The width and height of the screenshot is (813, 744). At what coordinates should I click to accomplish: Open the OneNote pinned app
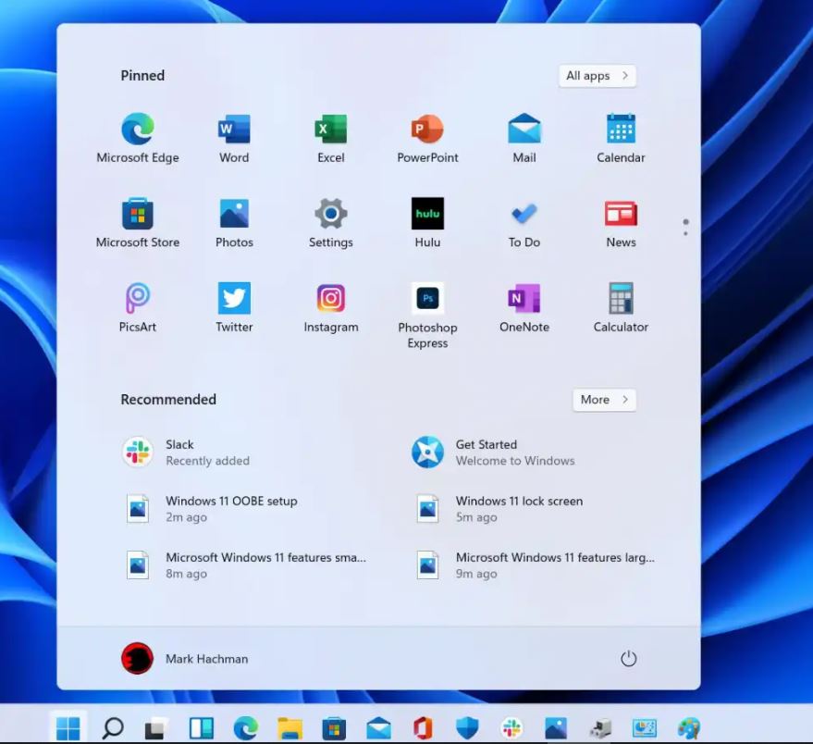[524, 307]
